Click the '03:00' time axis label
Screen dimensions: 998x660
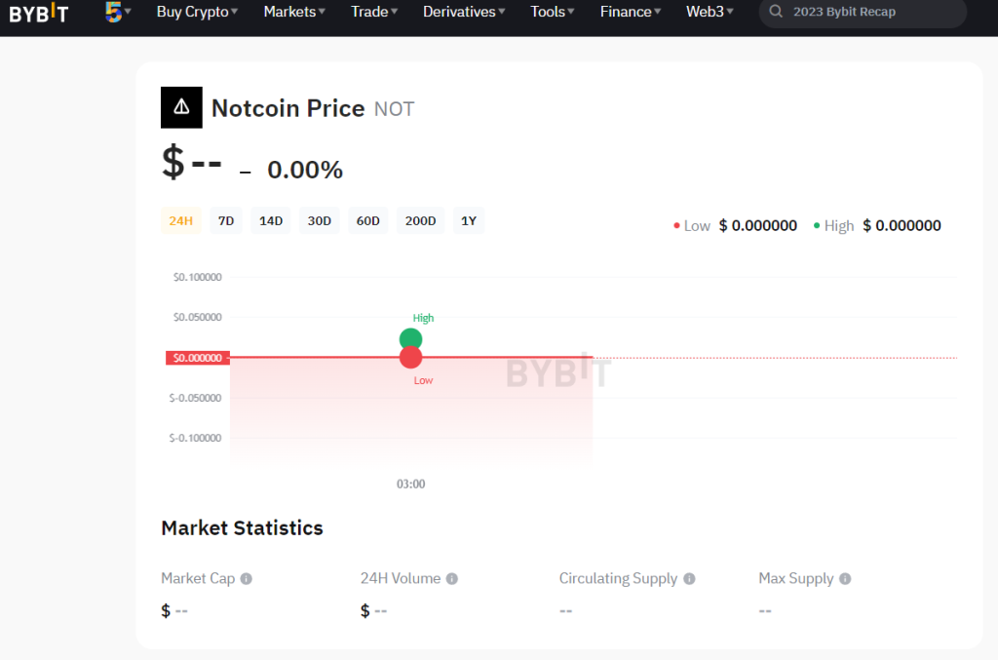pyautogui.click(x=410, y=484)
